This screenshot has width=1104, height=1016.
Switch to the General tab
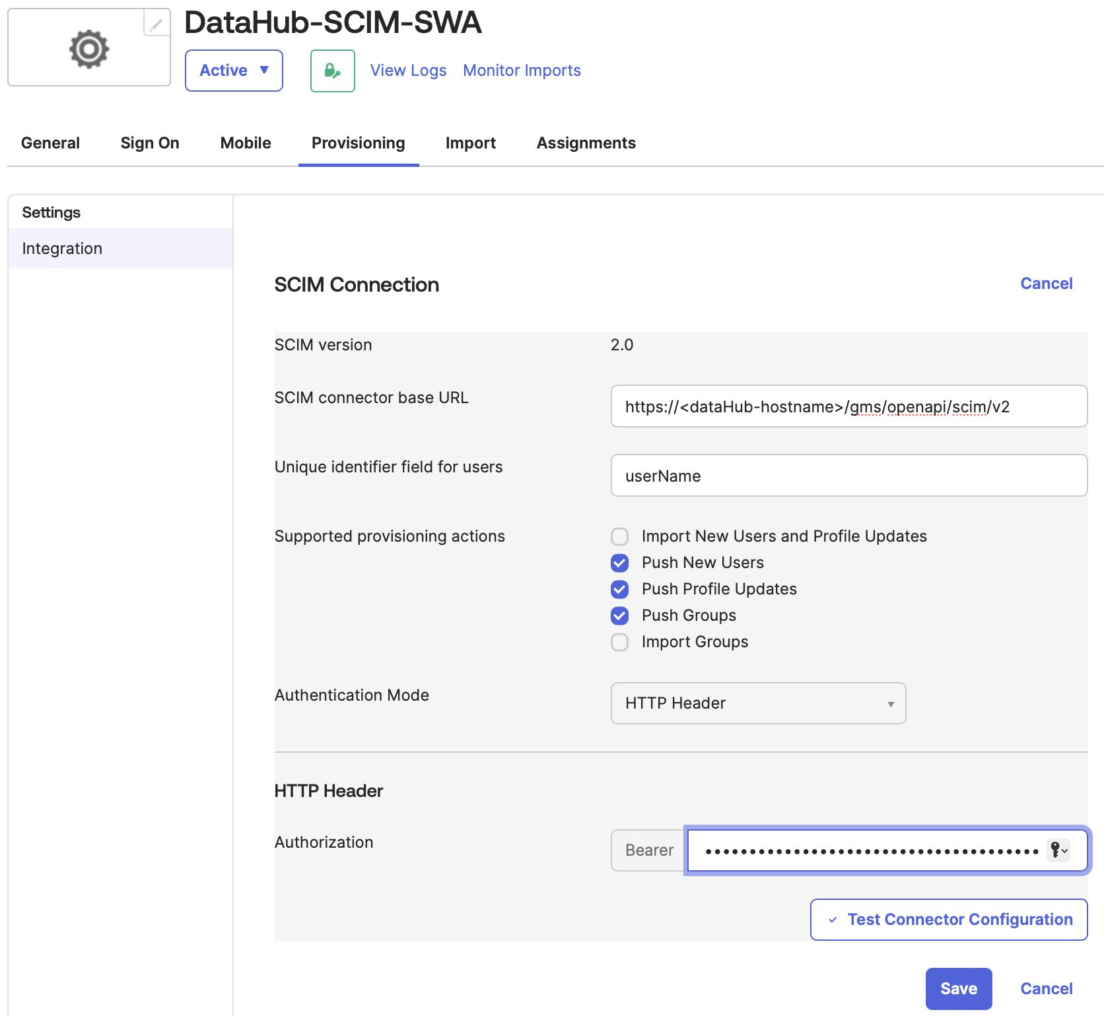tap(50, 143)
